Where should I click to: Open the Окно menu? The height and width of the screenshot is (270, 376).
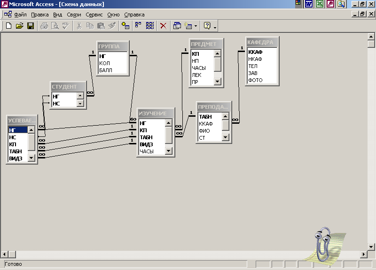113,15
